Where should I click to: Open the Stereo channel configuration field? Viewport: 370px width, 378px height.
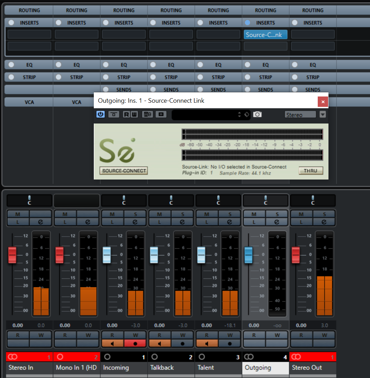coord(300,115)
